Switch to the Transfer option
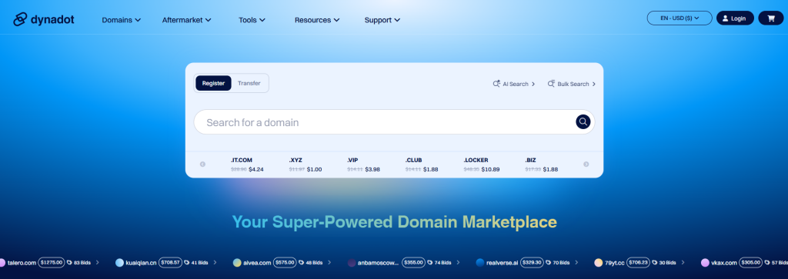This screenshot has height=279, width=788. (x=249, y=83)
